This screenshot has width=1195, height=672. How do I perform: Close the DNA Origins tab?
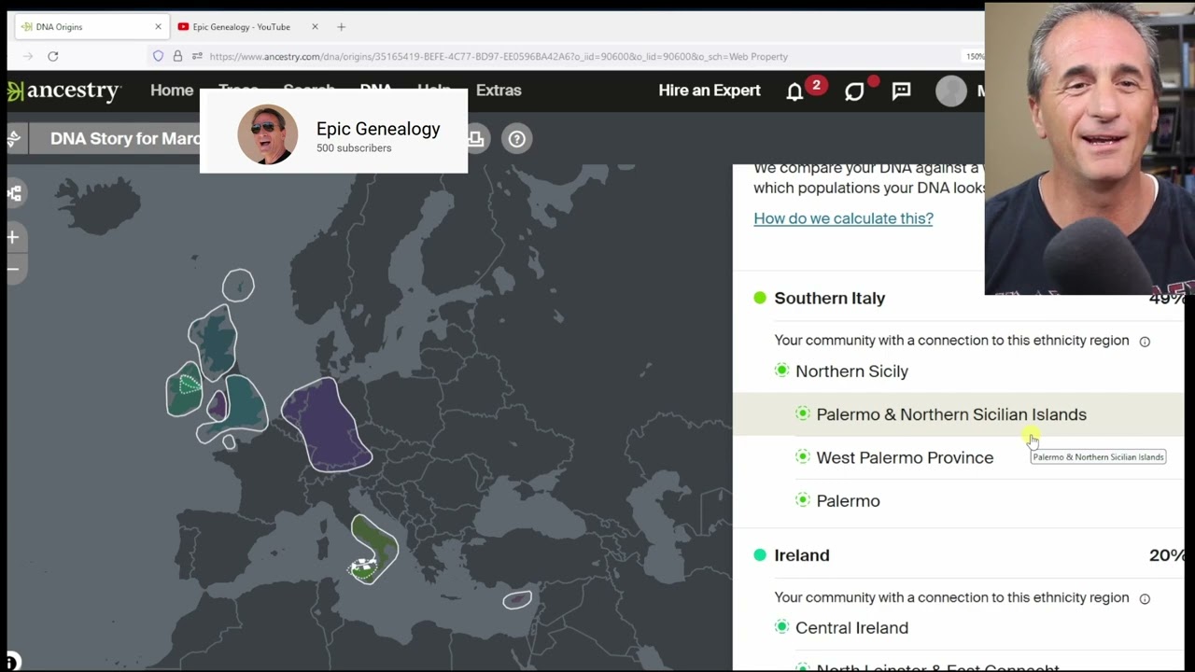click(x=158, y=27)
